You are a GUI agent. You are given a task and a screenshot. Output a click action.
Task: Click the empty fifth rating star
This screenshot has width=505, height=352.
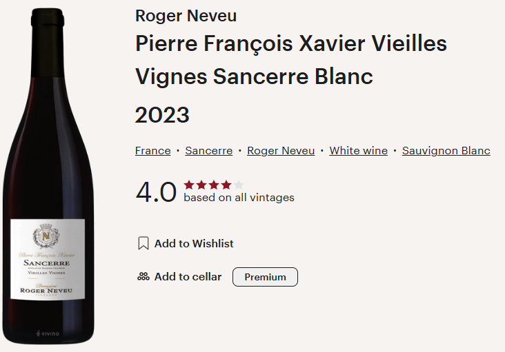pyautogui.click(x=239, y=185)
